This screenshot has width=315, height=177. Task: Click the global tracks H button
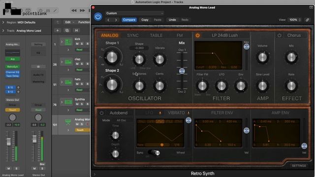click(76, 30)
